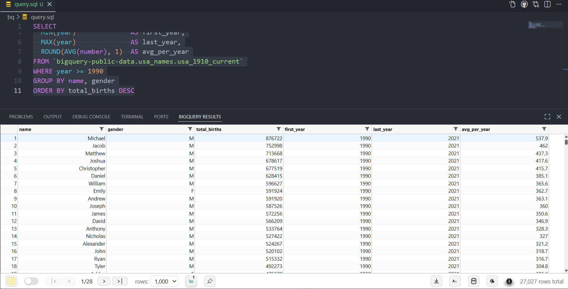Image resolution: width=568 pixels, height=289 pixels.
Task: Click the layers icon with badge 1
Action: click(x=191, y=281)
